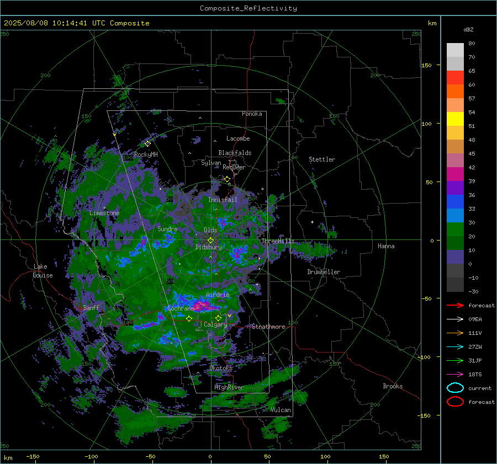Screen dimensions: 497x464
Task: Click the Limestone label
Action: [104, 213]
